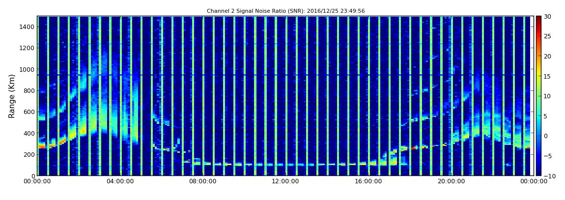Click the 00:00:00 label at the left end of the time axis
This screenshot has height=200, width=565.
(x=37, y=182)
